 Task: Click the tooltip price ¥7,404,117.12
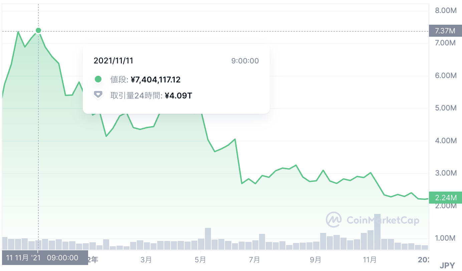pos(156,79)
